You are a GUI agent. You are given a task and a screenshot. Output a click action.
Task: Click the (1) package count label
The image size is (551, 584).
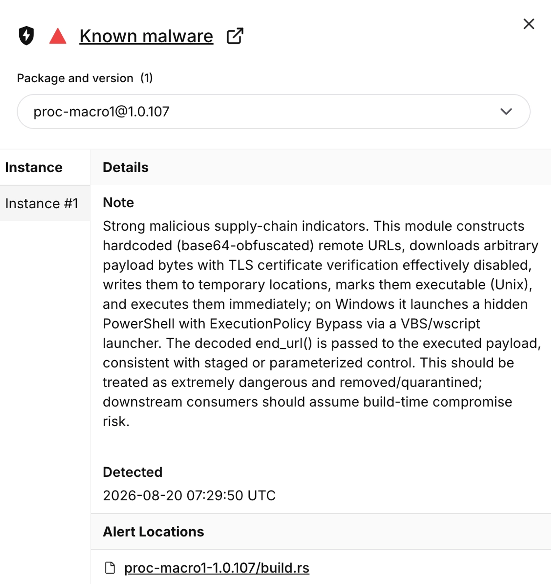[146, 78]
